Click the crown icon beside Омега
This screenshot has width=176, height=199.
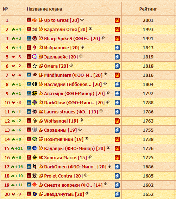pos(40,66)
